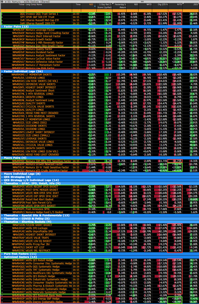Select the CYCLICAL VALUE LONGS row
This screenshot has width=199, height=304.
point(99,145)
